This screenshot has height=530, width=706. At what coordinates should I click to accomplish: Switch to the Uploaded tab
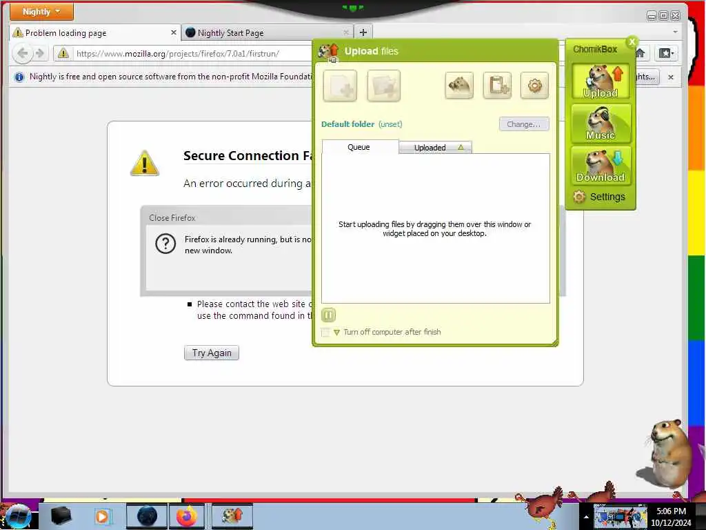(x=436, y=148)
